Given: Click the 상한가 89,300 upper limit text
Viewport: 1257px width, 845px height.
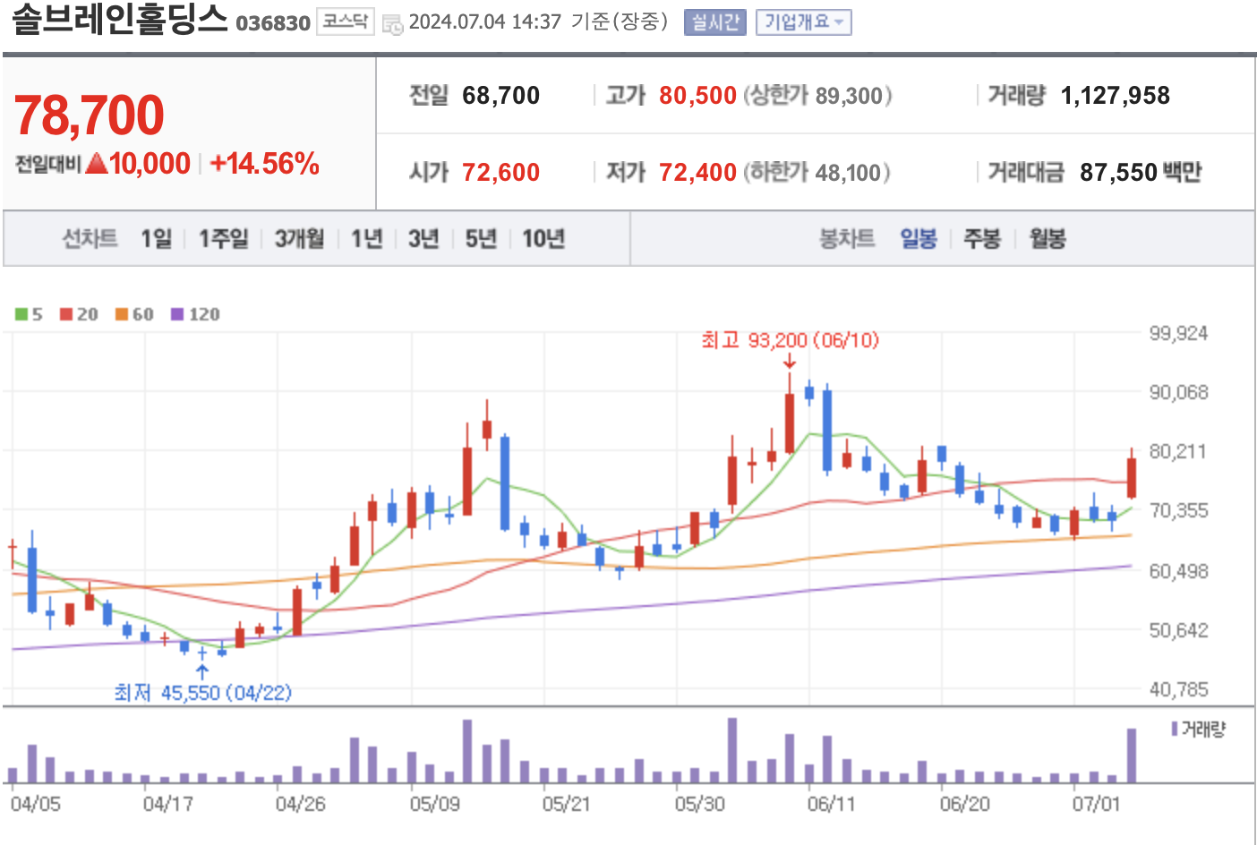Looking at the screenshot, I should tap(817, 96).
